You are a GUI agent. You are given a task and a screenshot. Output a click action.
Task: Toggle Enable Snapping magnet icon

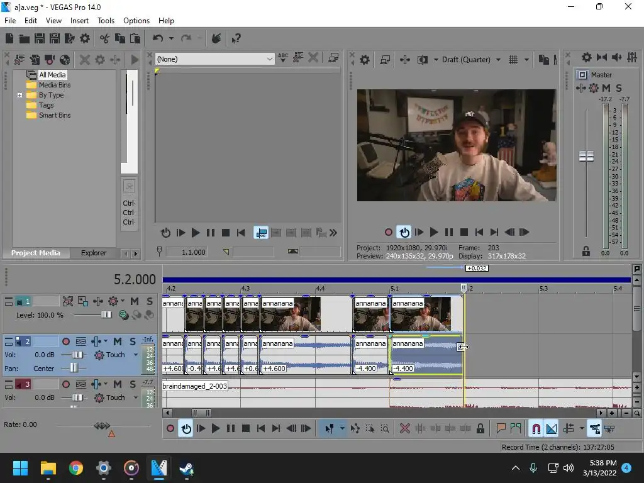click(x=536, y=429)
